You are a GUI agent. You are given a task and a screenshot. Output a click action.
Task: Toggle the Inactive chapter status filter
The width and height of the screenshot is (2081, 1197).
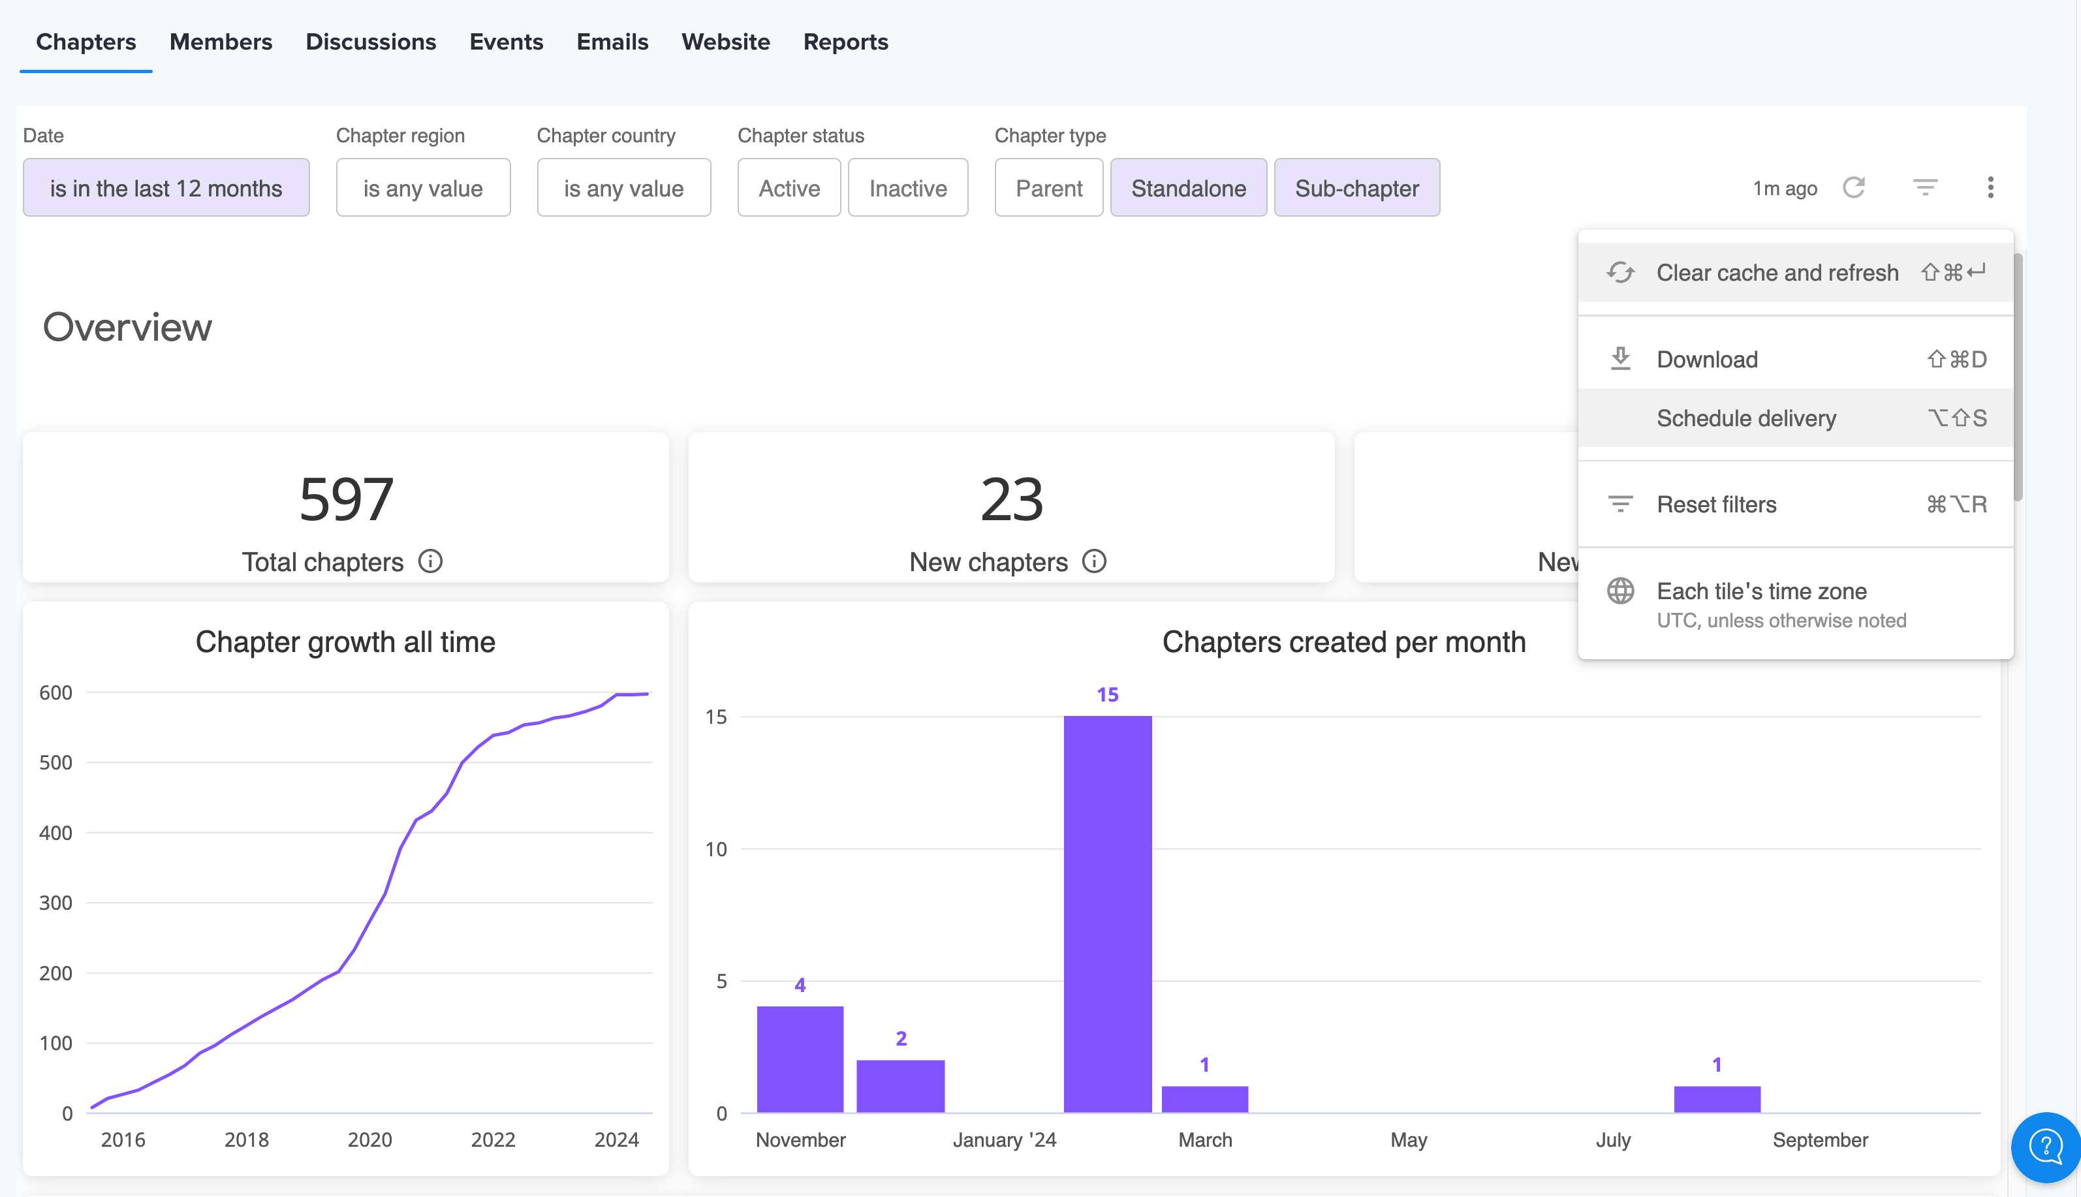[908, 188]
